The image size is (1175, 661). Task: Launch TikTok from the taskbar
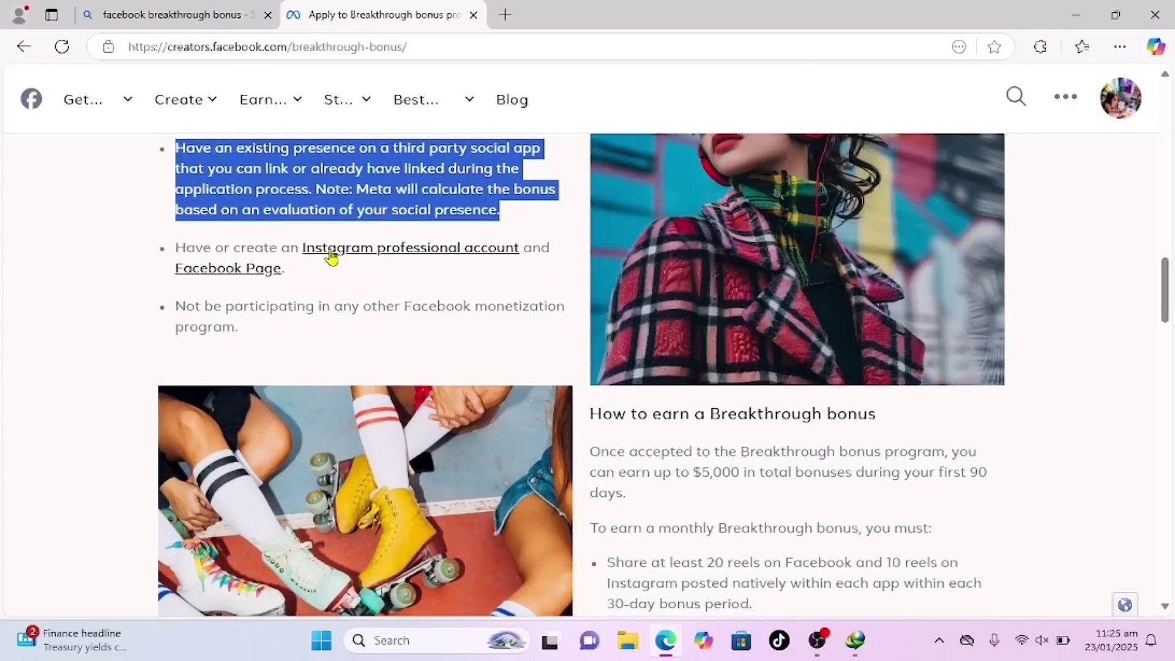click(779, 640)
